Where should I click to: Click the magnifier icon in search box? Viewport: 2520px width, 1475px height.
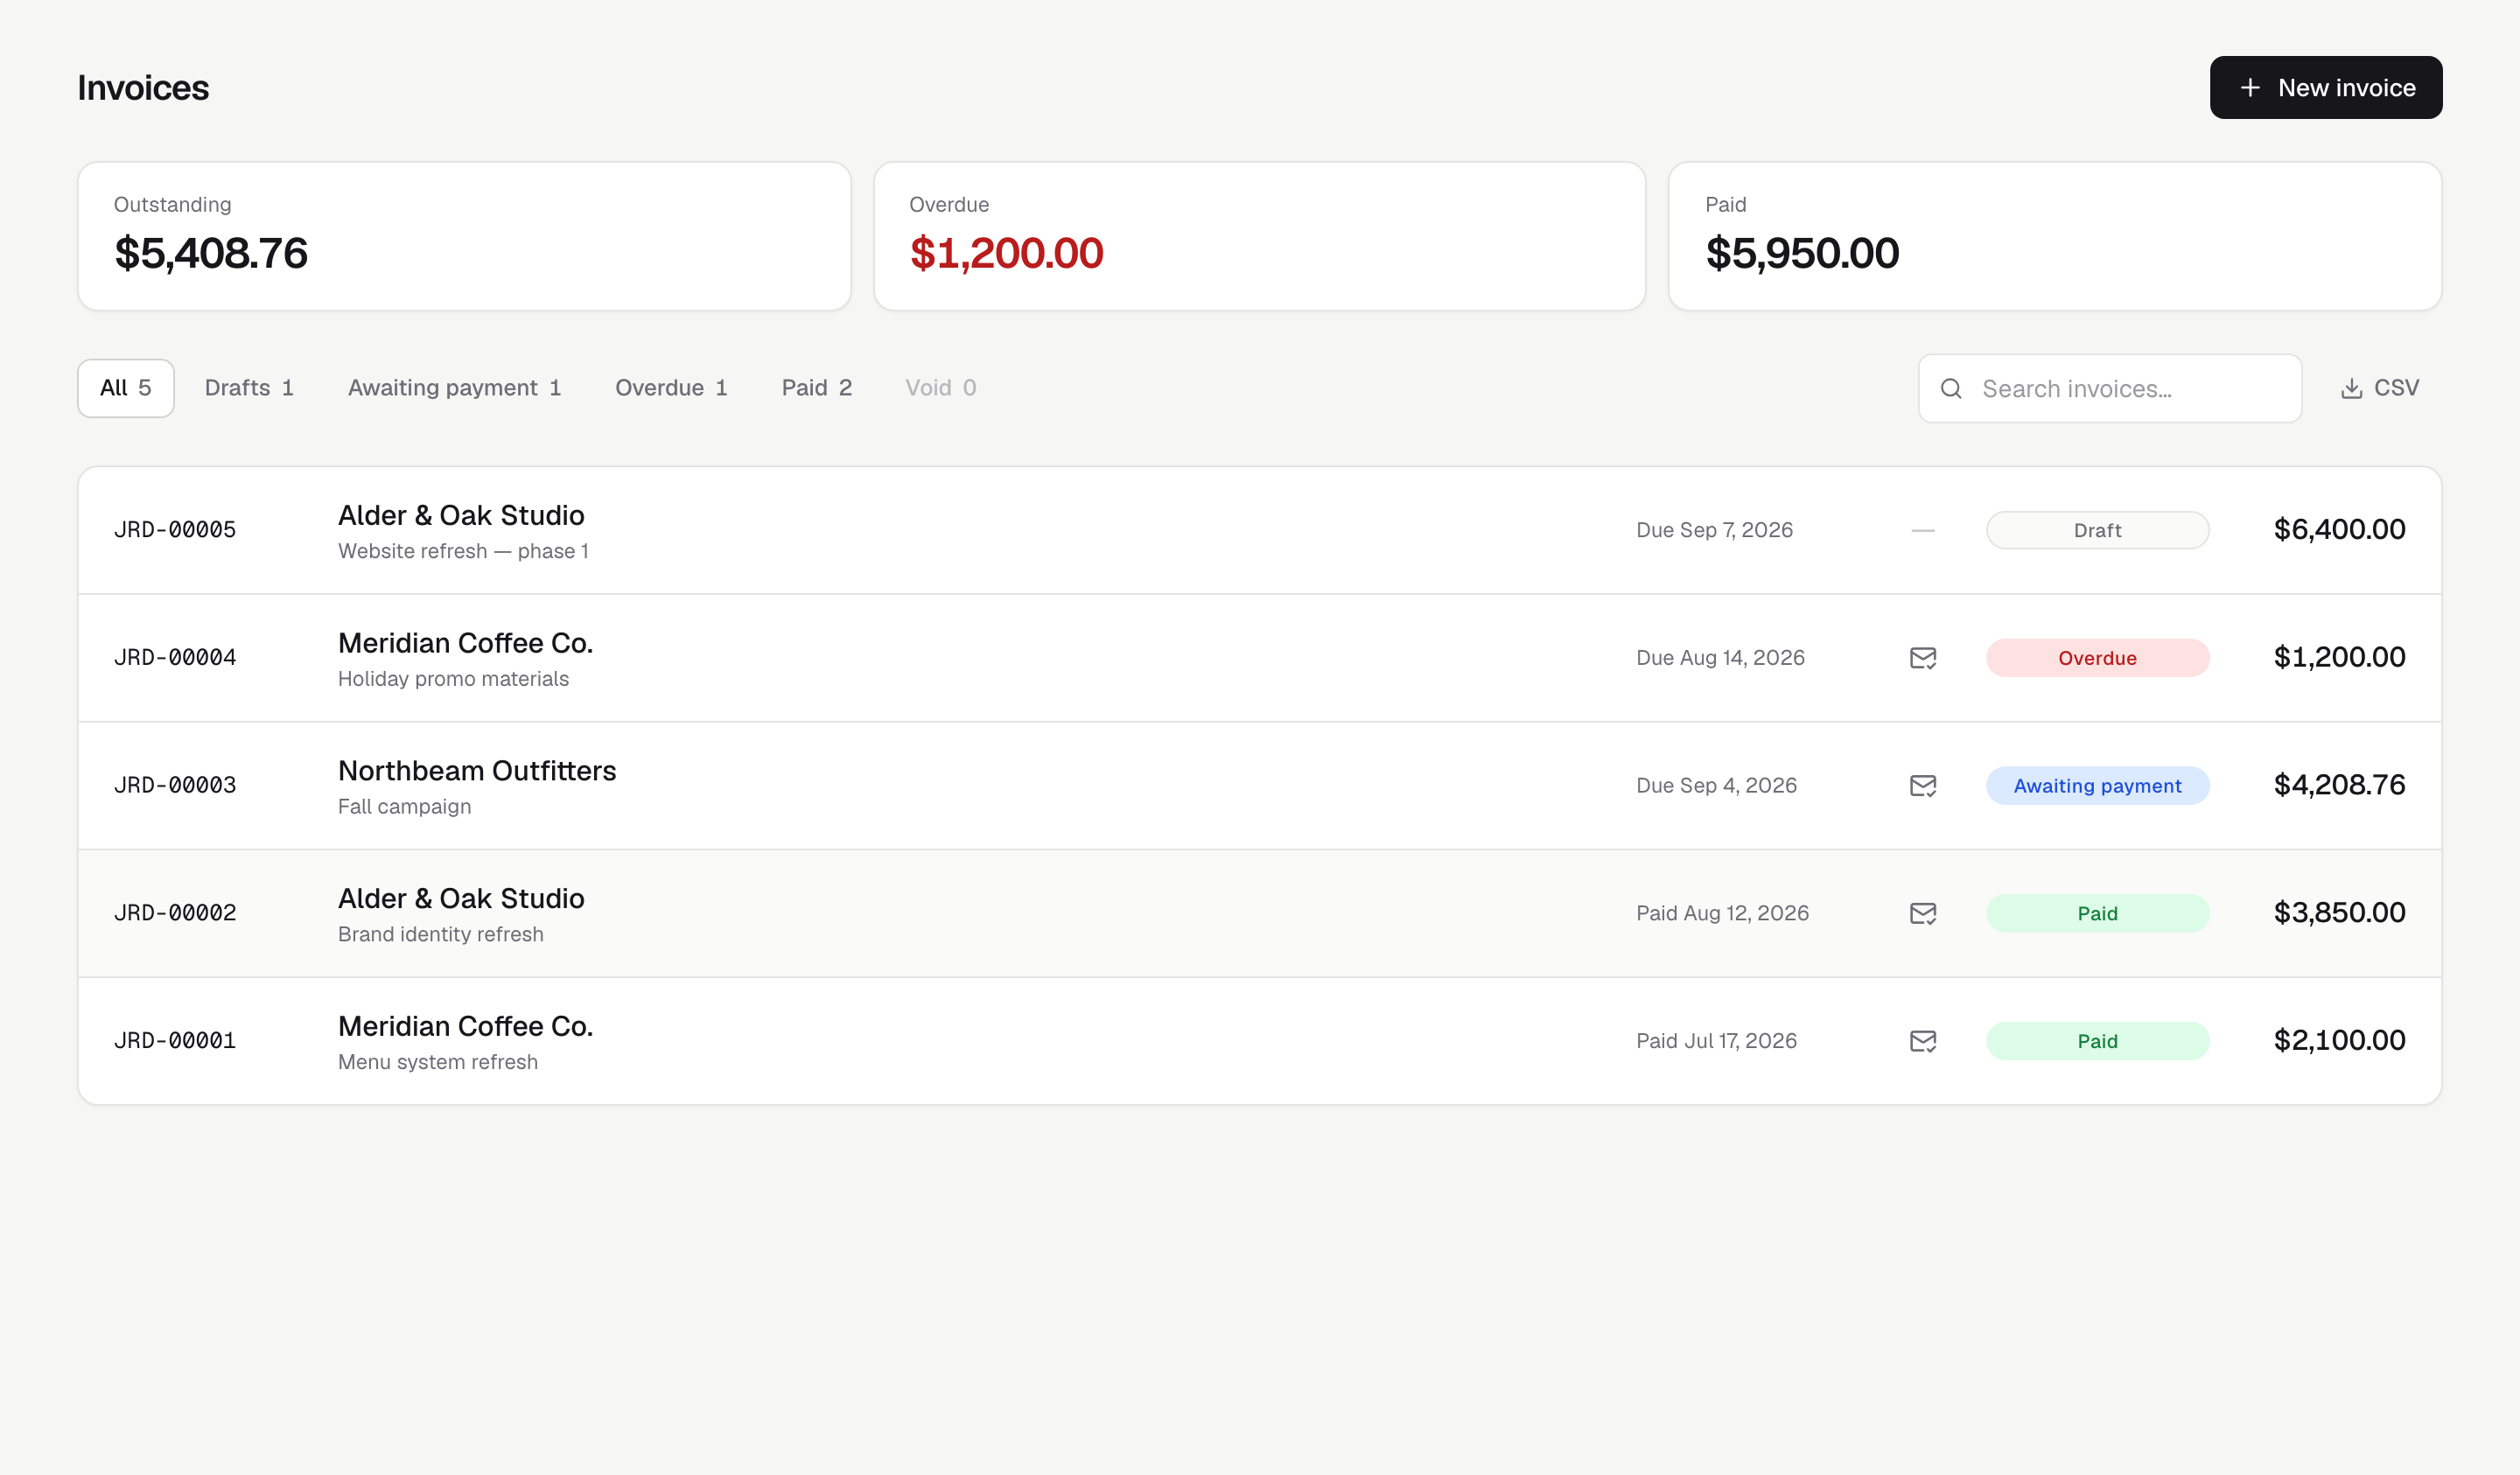click(x=1951, y=389)
